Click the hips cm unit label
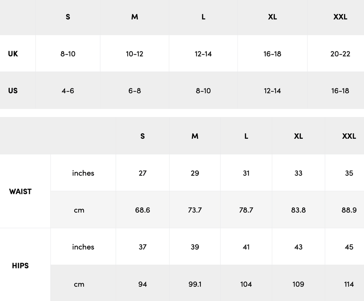 click(x=79, y=284)
